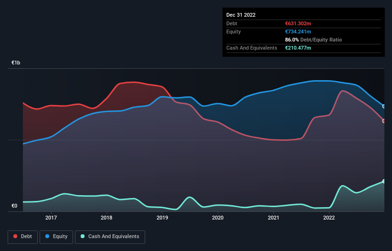The image size is (392, 251).
Task: Click the Dec 31 2022 tooltip date
Action: [x=241, y=15]
